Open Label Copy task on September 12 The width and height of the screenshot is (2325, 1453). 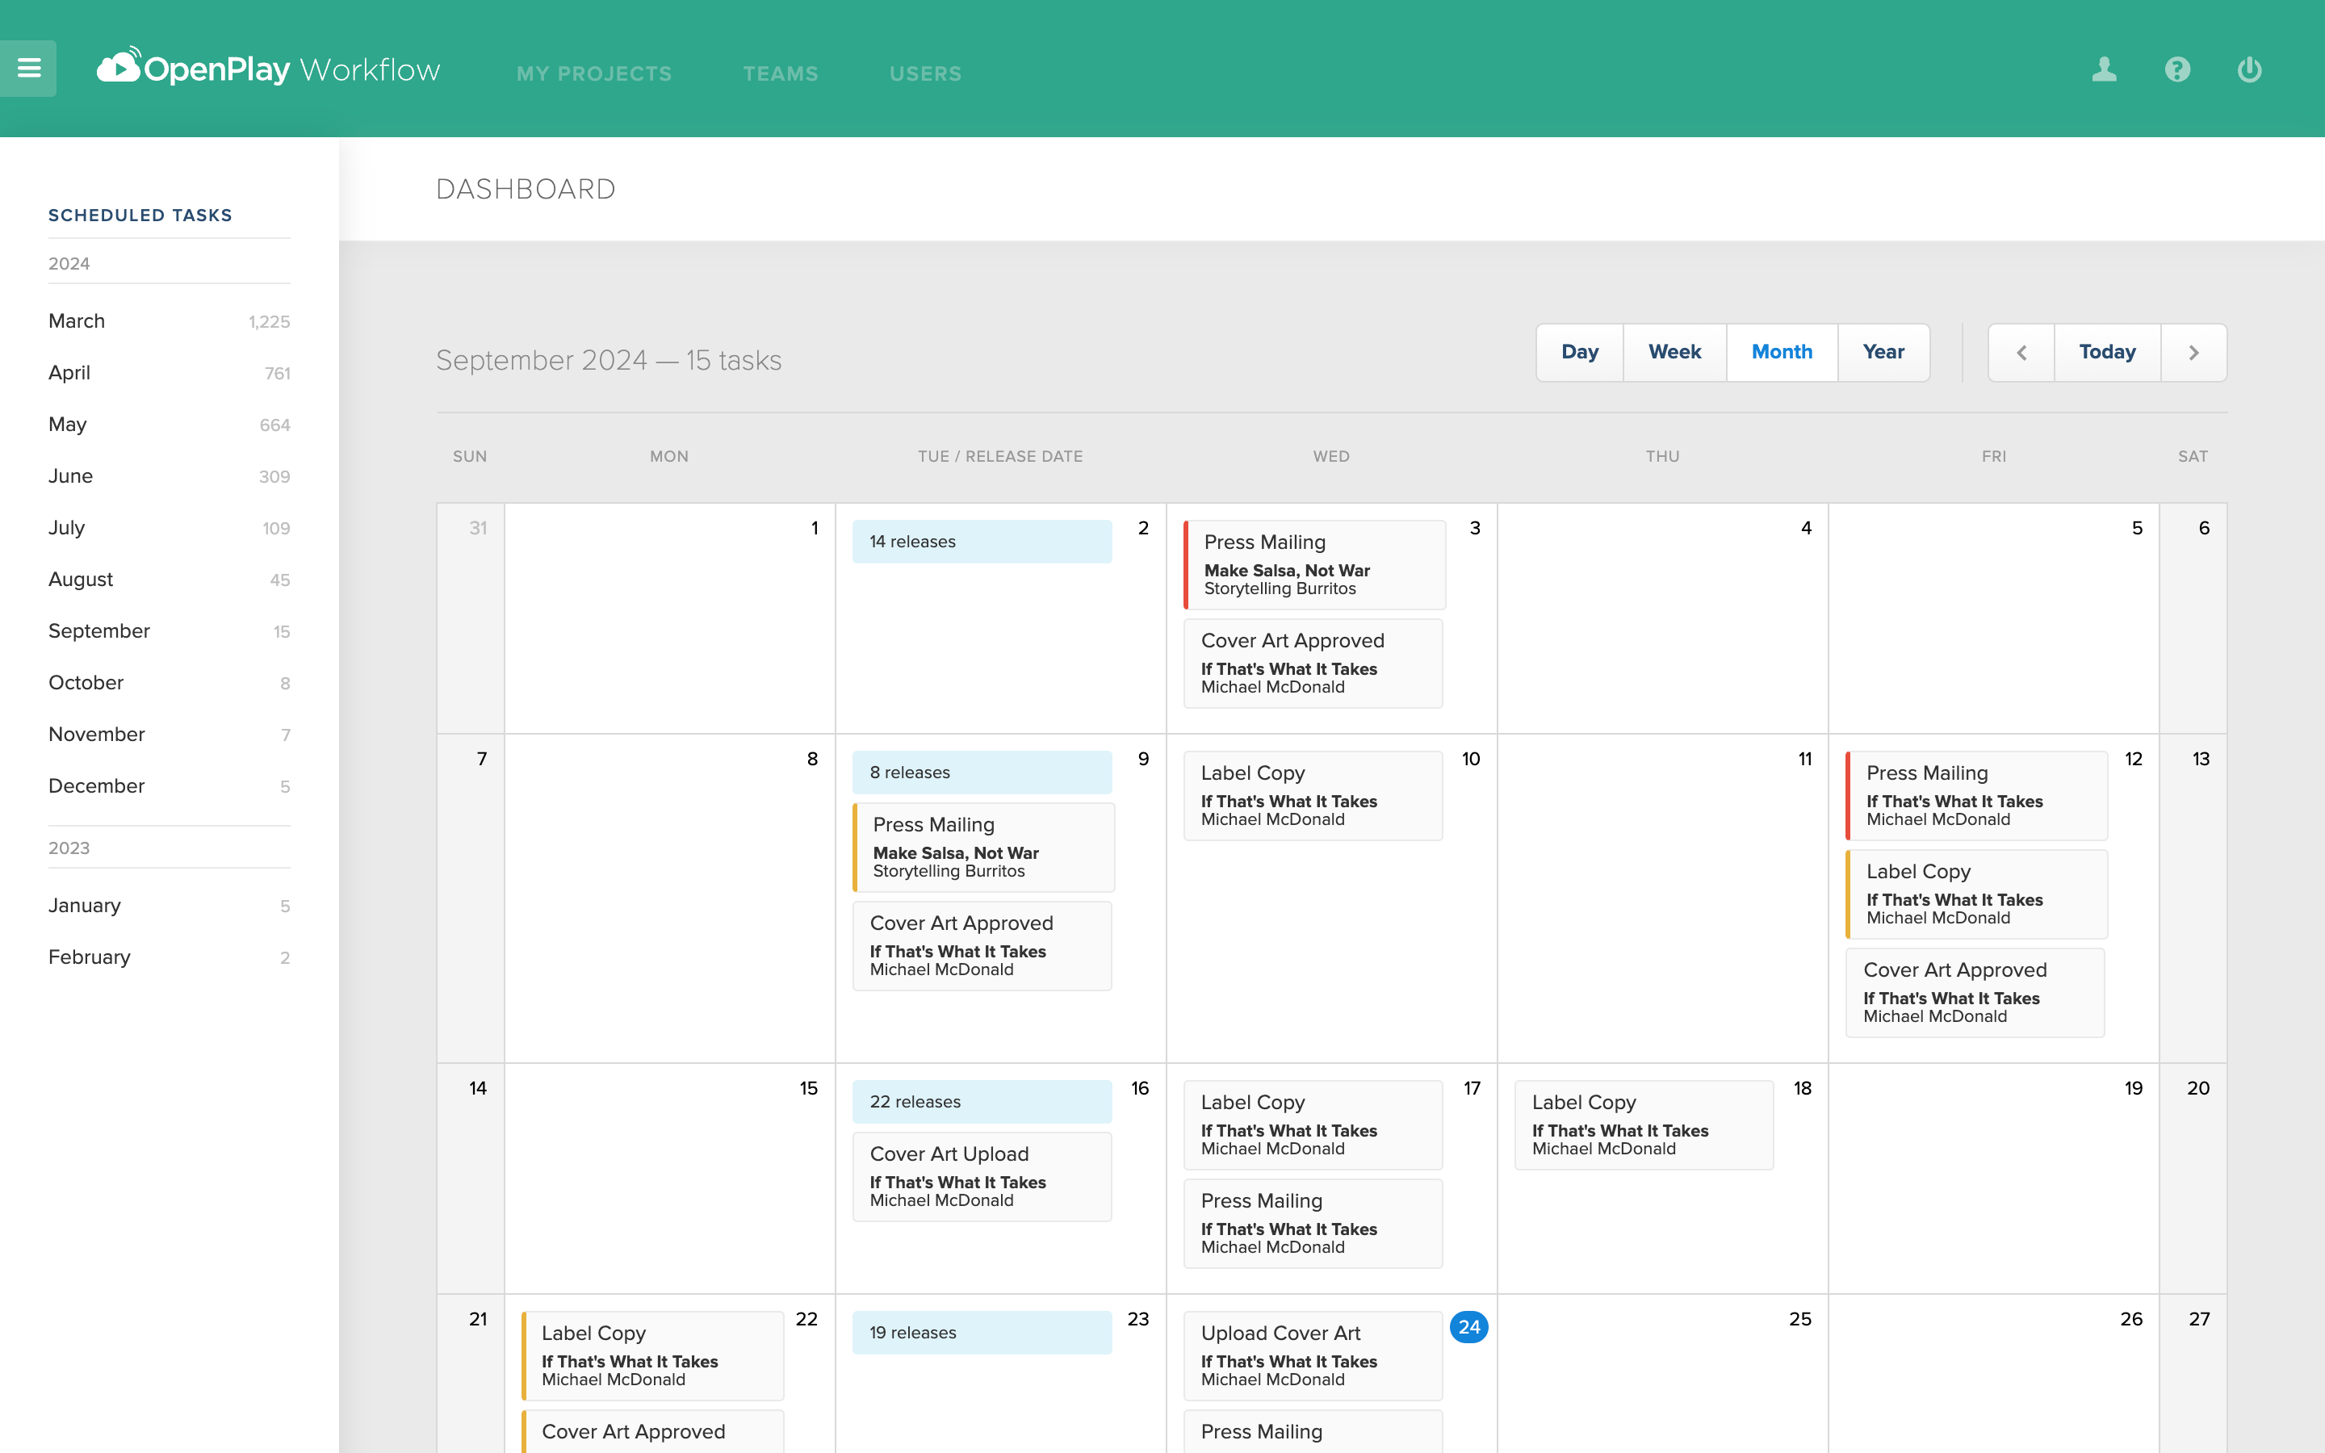1977,894
